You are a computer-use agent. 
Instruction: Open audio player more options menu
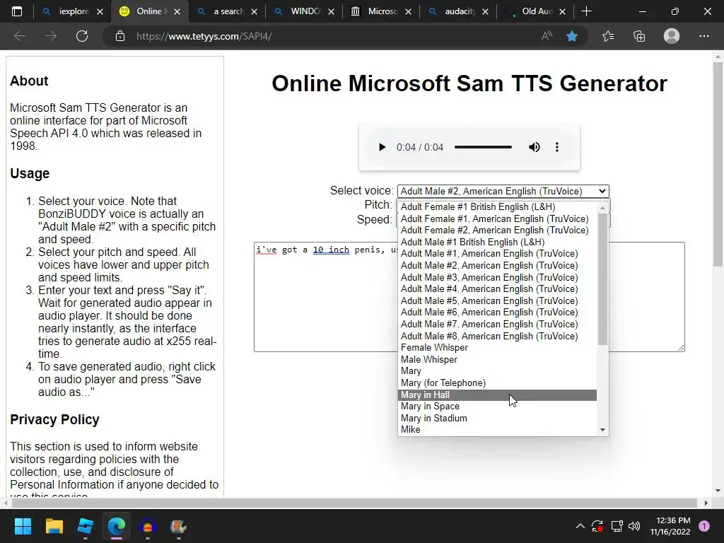click(x=557, y=147)
